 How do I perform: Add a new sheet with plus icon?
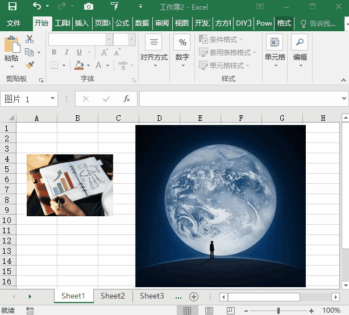[193, 296]
